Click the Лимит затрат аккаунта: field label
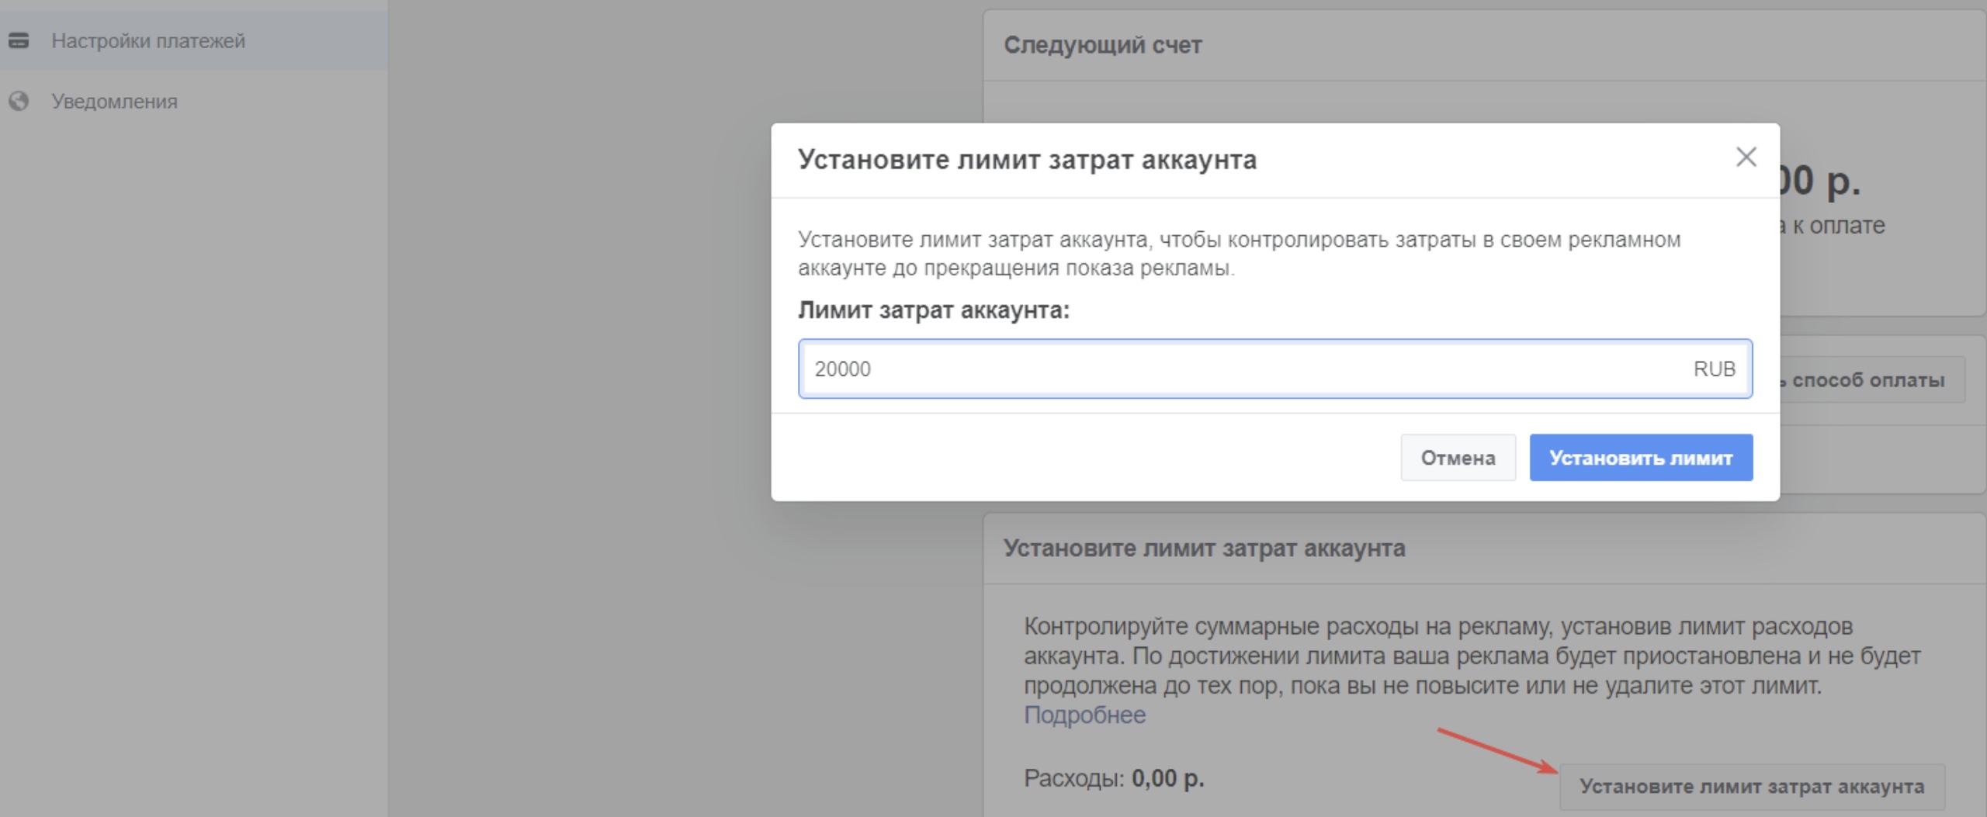 click(933, 310)
